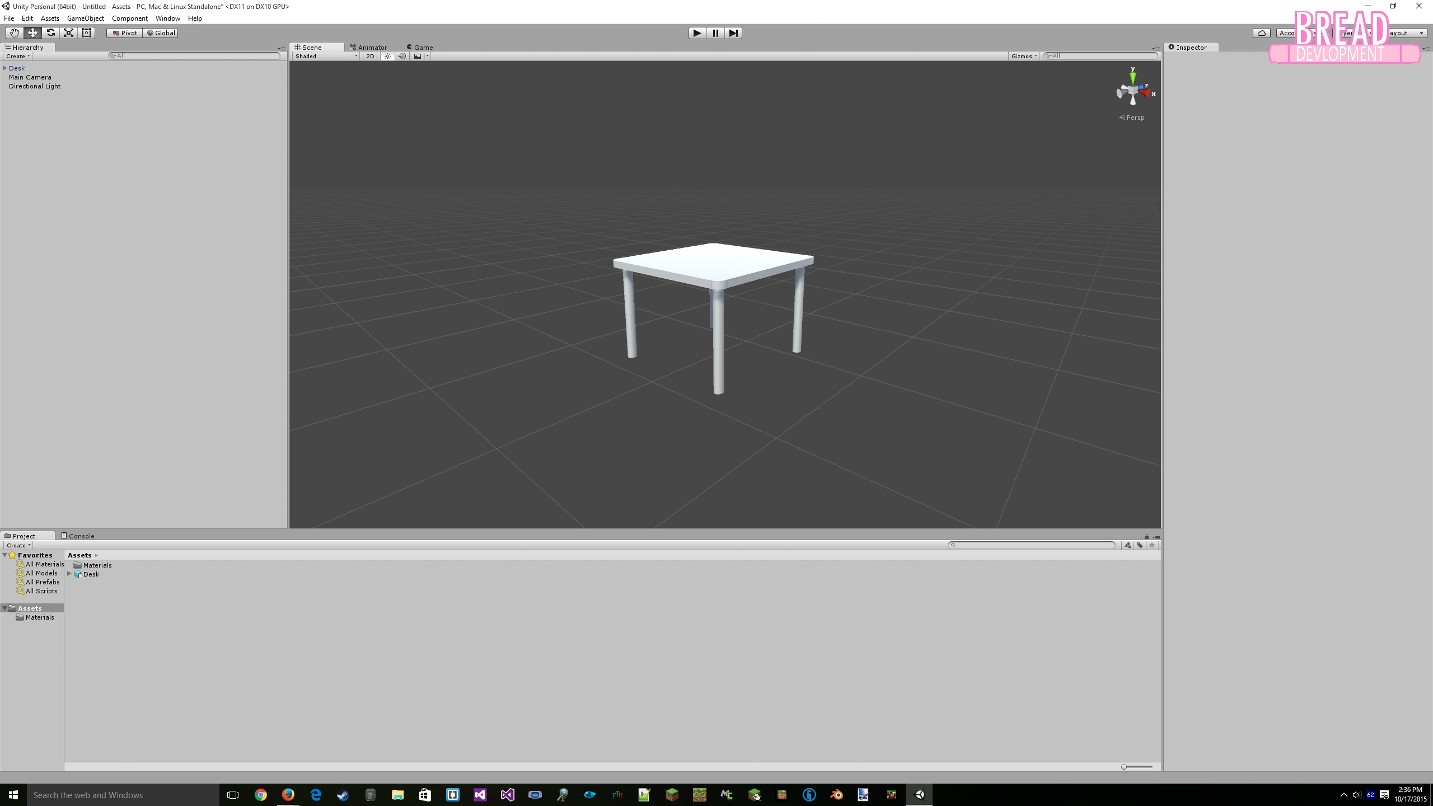Screen dimensions: 1433x806
Task: Select the Scale tool
Action: (68, 33)
